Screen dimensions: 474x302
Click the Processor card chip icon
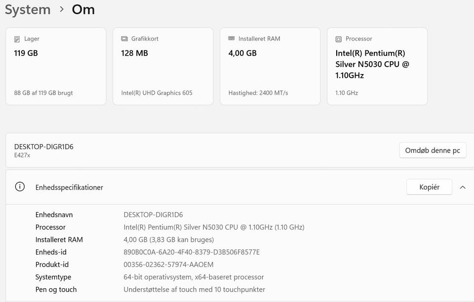339,39
